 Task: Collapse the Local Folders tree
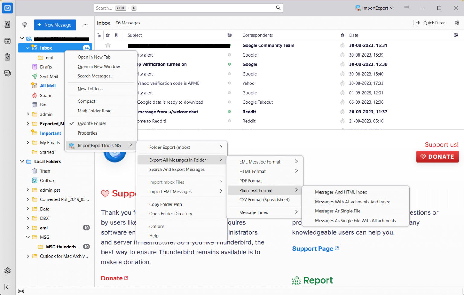click(22, 161)
